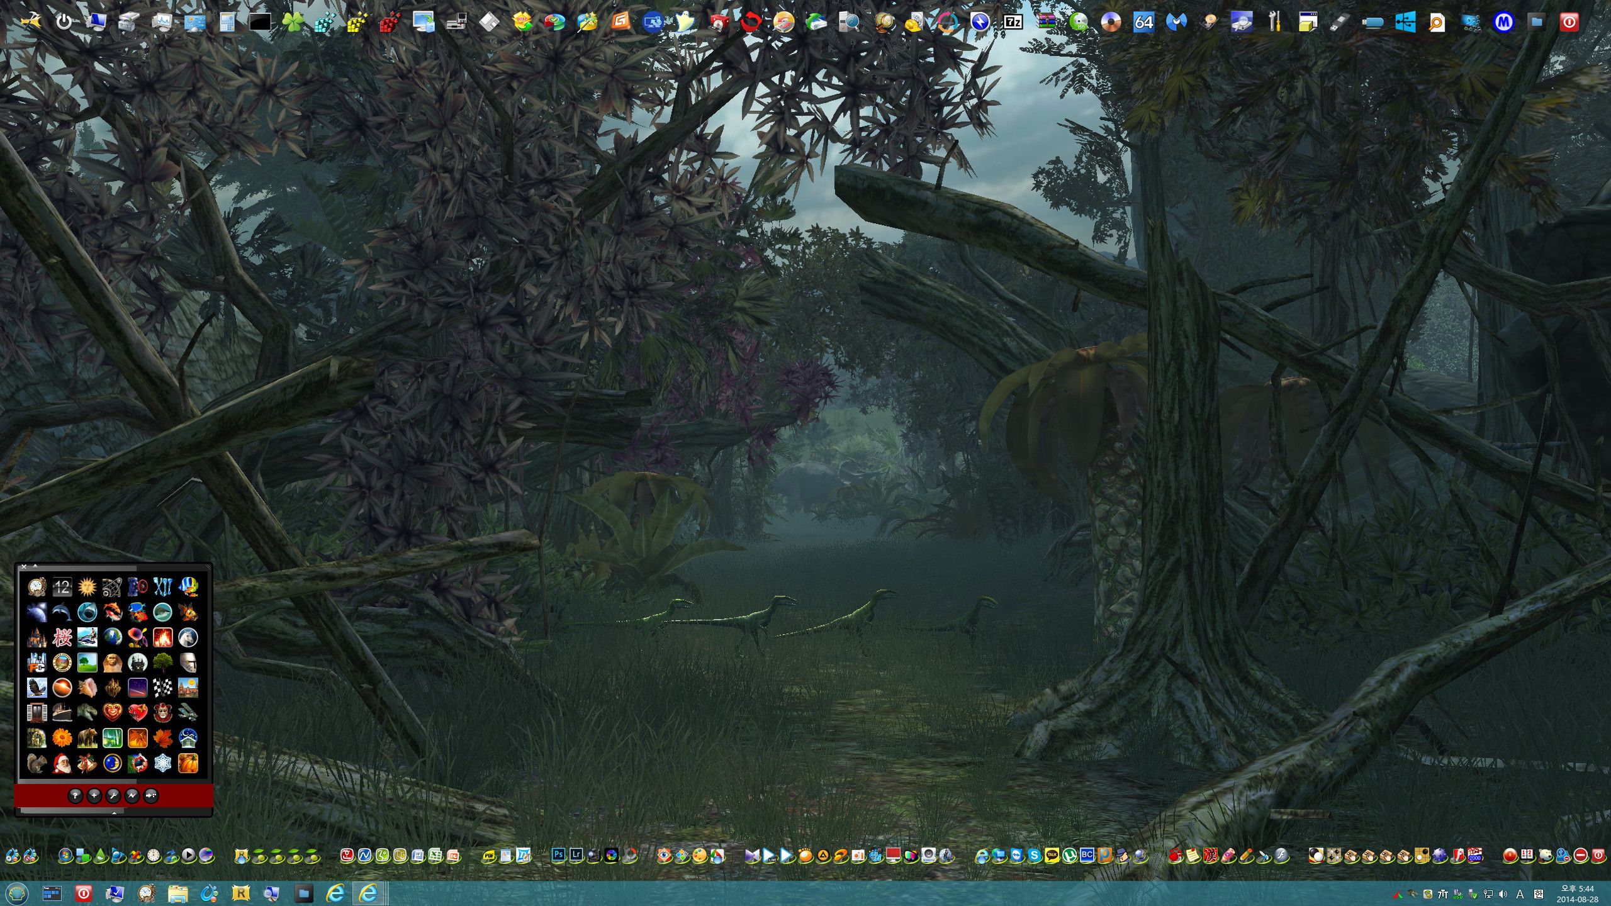Launch the calculator icon in top dock
Image resolution: width=1611 pixels, height=906 pixels.
point(227,23)
